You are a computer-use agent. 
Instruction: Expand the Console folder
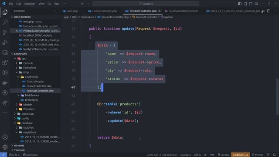pos(35,63)
